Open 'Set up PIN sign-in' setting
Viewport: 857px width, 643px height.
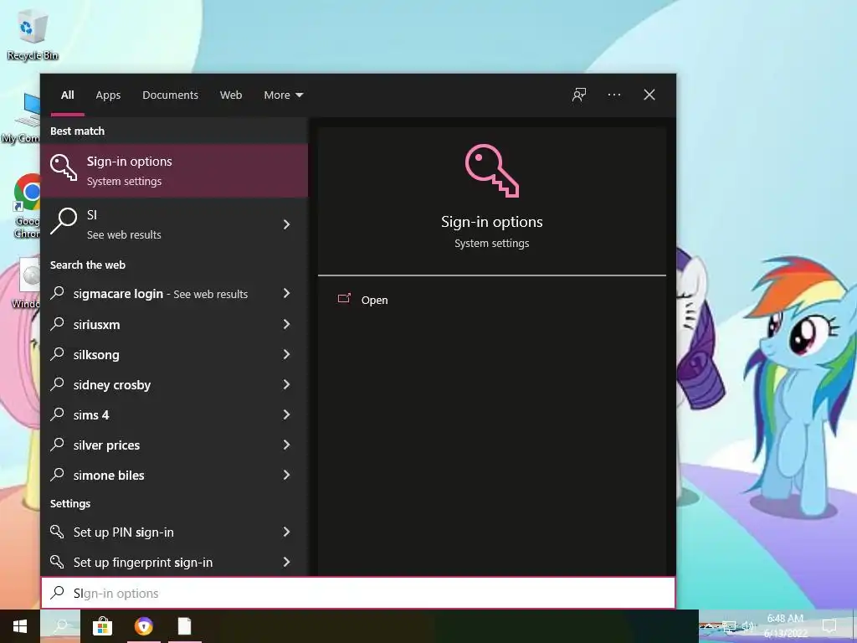[x=174, y=532]
